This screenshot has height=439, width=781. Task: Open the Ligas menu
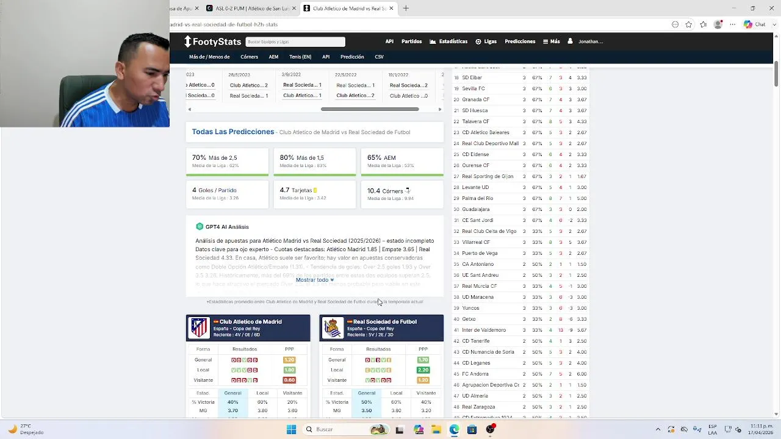click(x=486, y=41)
